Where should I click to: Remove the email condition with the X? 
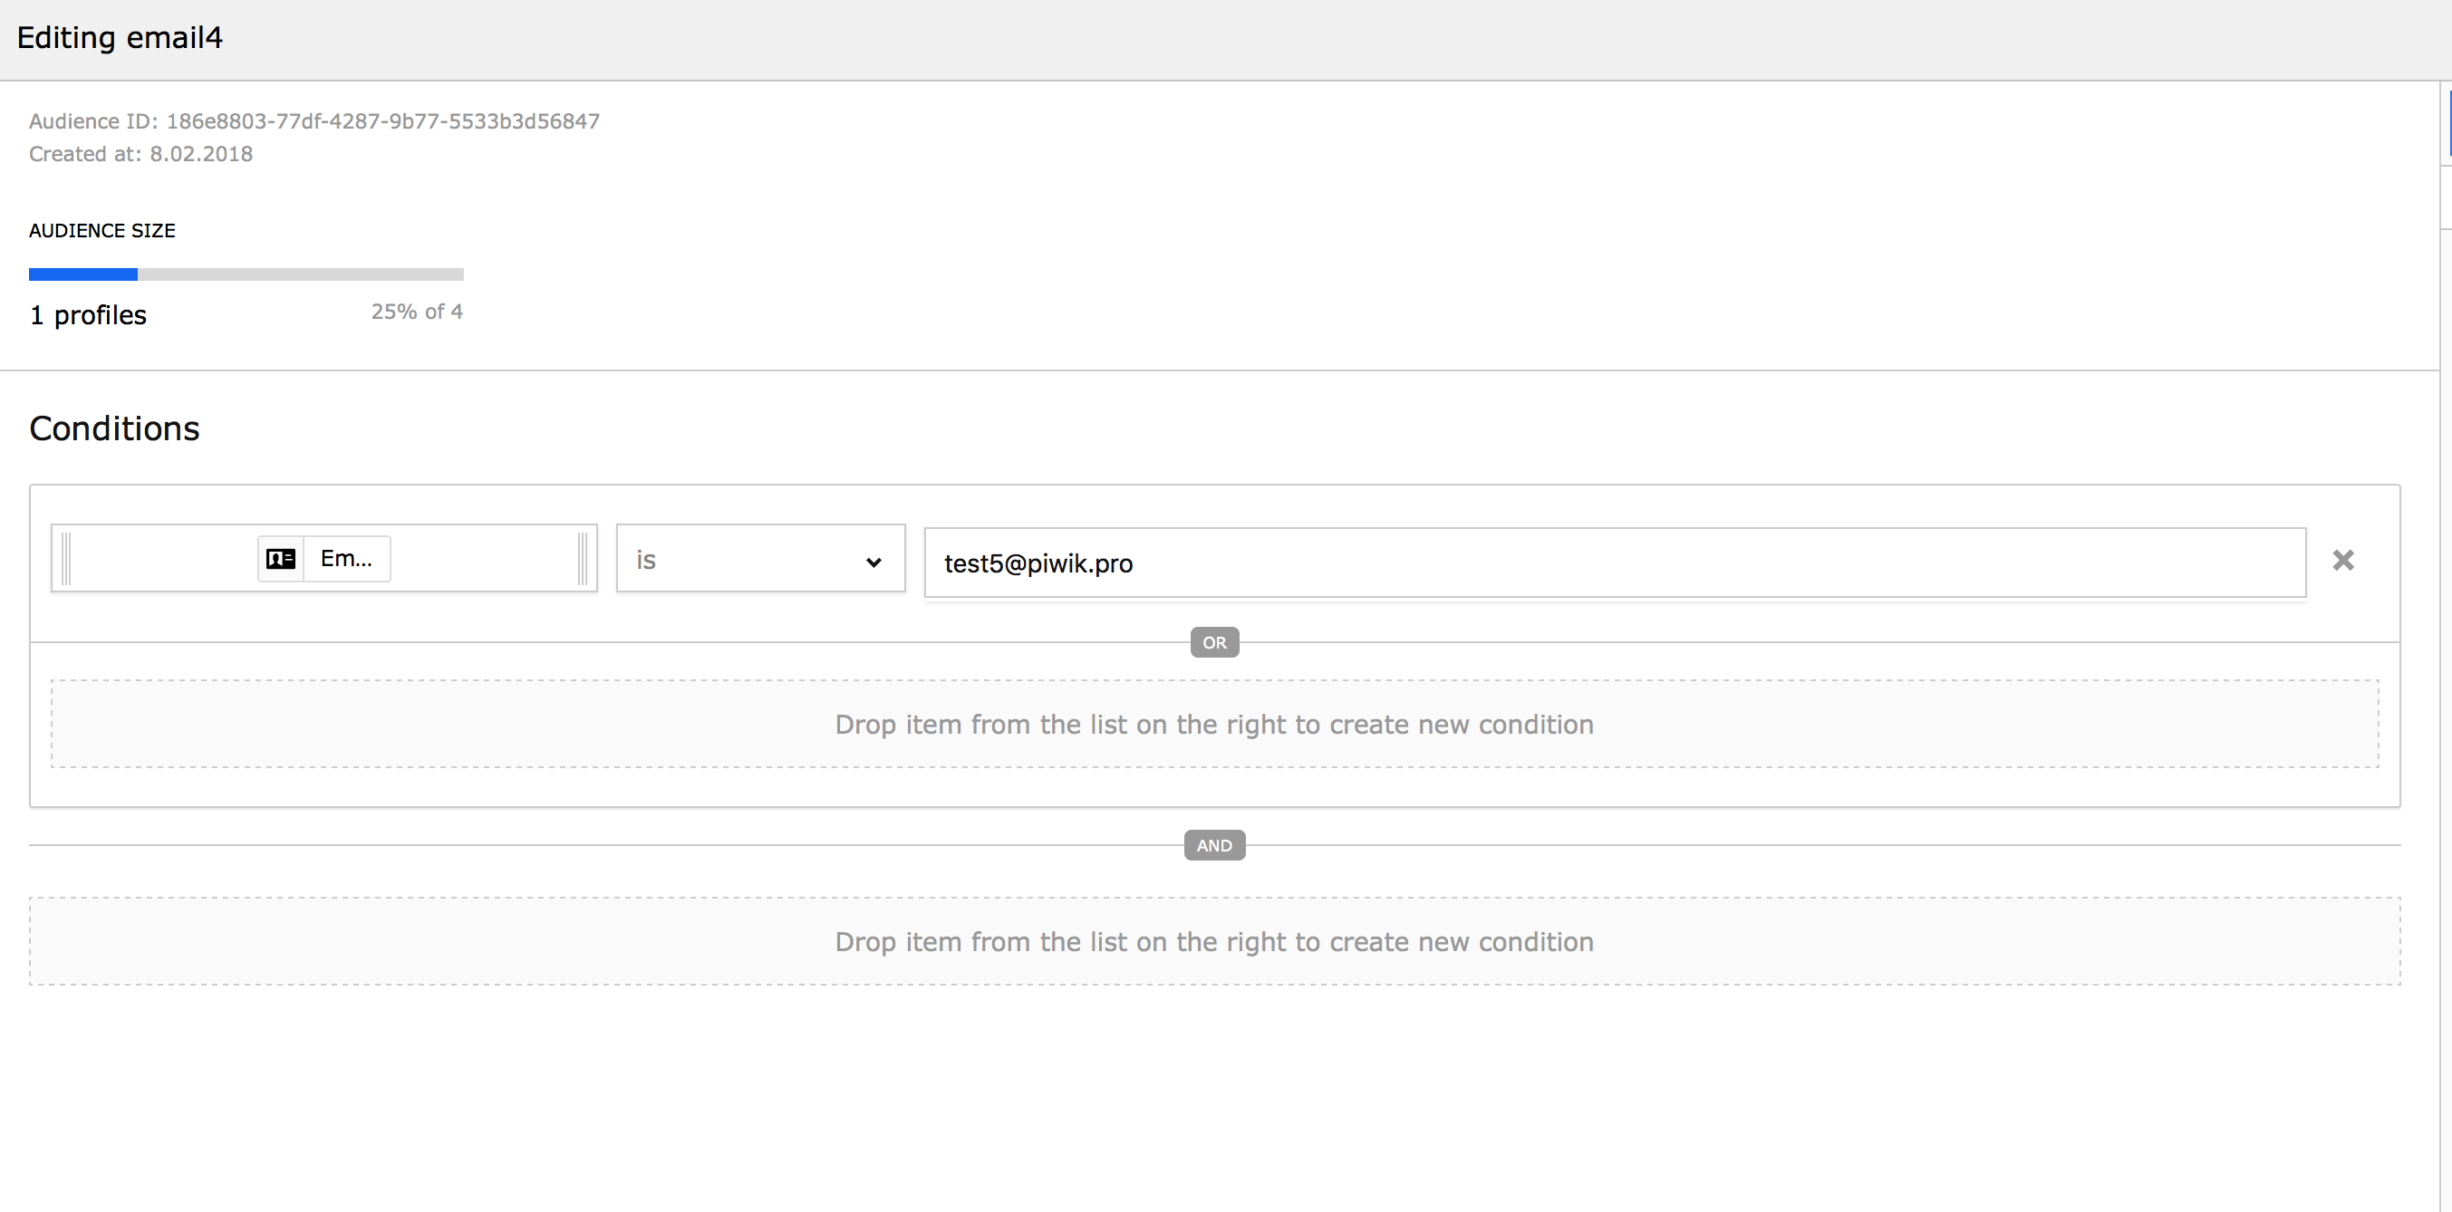2342,561
